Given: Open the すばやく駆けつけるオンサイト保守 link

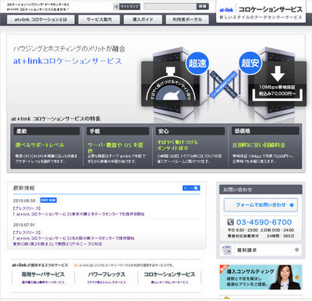Looking at the screenshot, I should (178, 145).
